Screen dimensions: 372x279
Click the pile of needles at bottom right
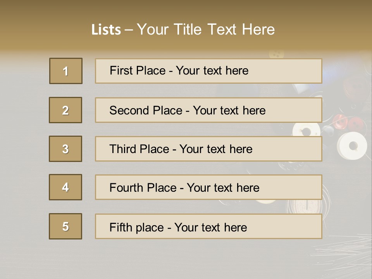tap(341, 252)
